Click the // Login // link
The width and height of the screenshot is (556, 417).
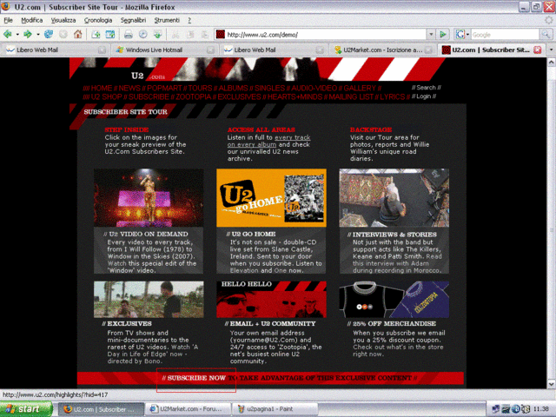pos(424,96)
